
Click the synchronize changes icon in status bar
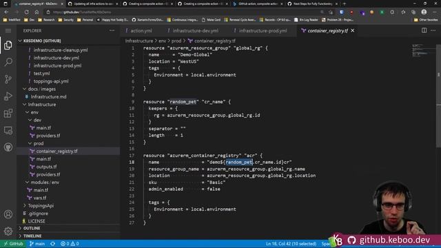click(52, 244)
